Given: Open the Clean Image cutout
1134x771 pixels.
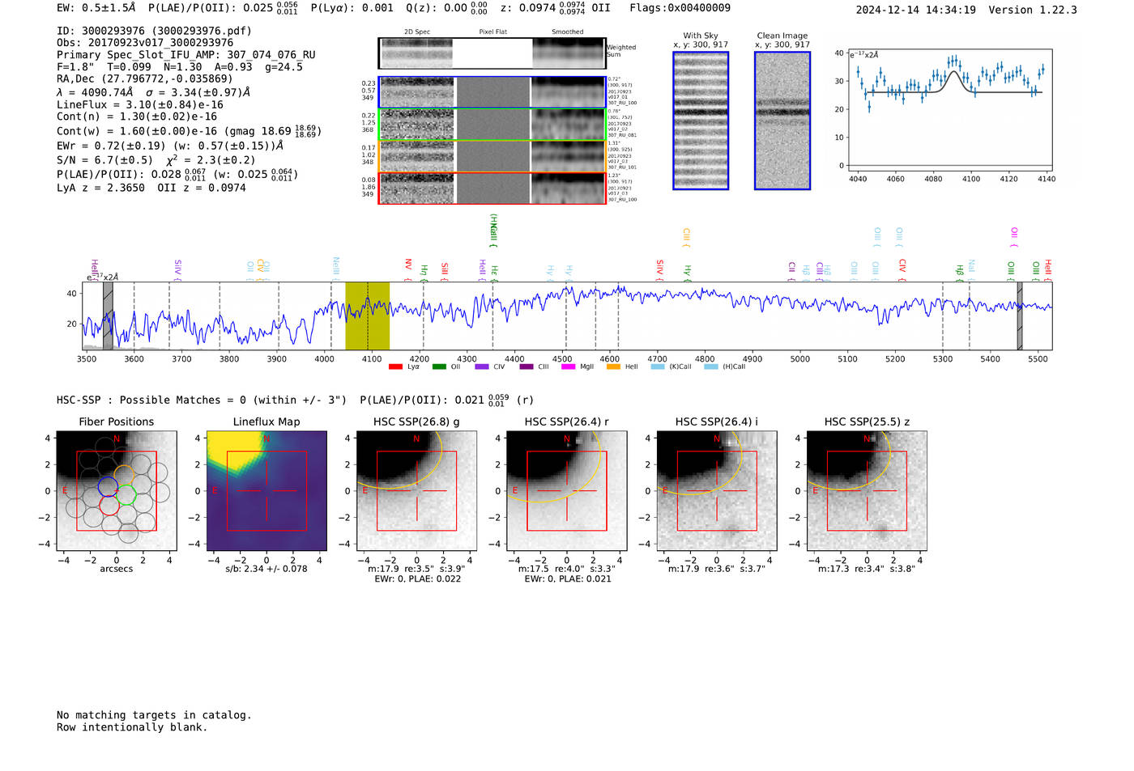Looking at the screenshot, I should point(782,121).
